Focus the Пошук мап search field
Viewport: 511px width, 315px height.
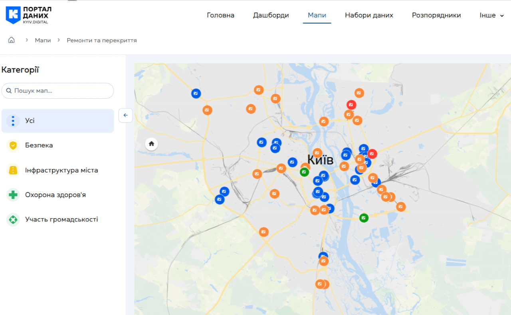point(58,91)
